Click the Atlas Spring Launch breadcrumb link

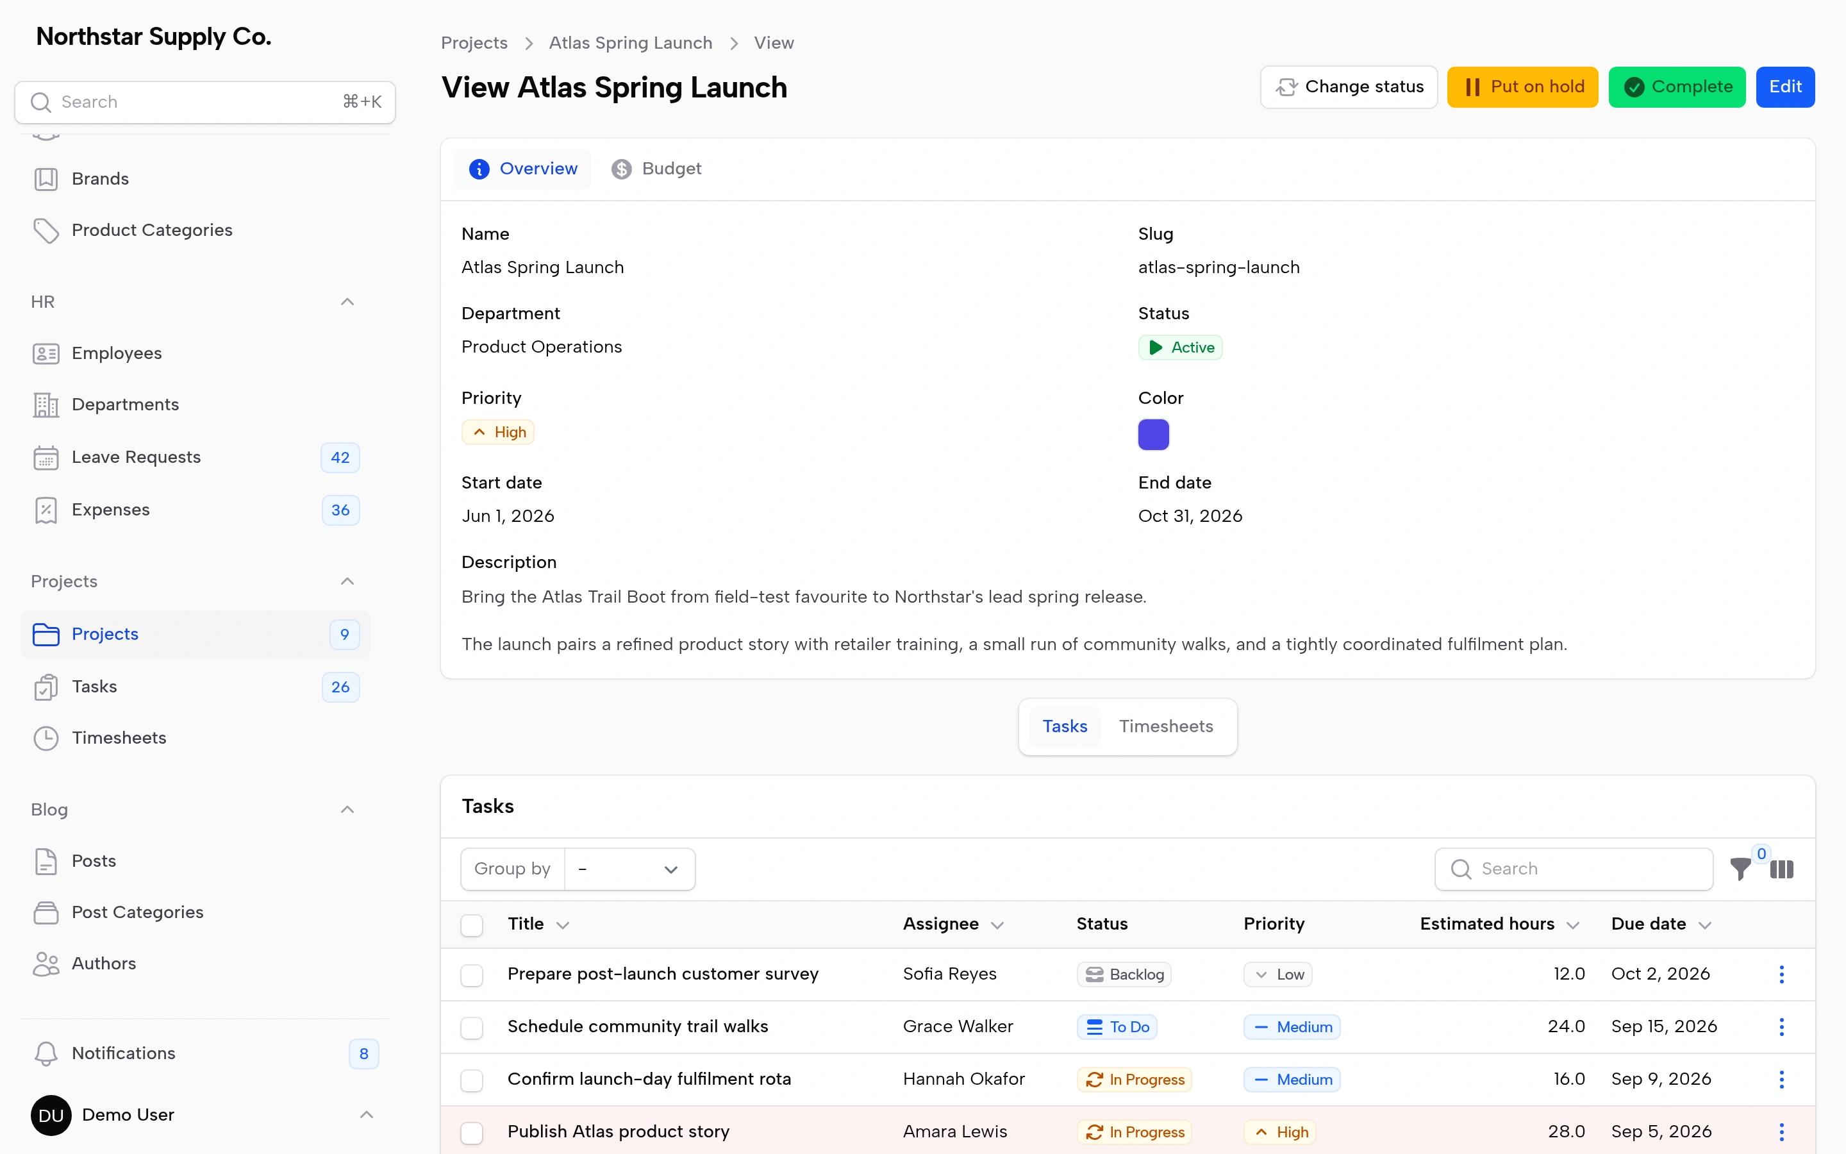[630, 43]
